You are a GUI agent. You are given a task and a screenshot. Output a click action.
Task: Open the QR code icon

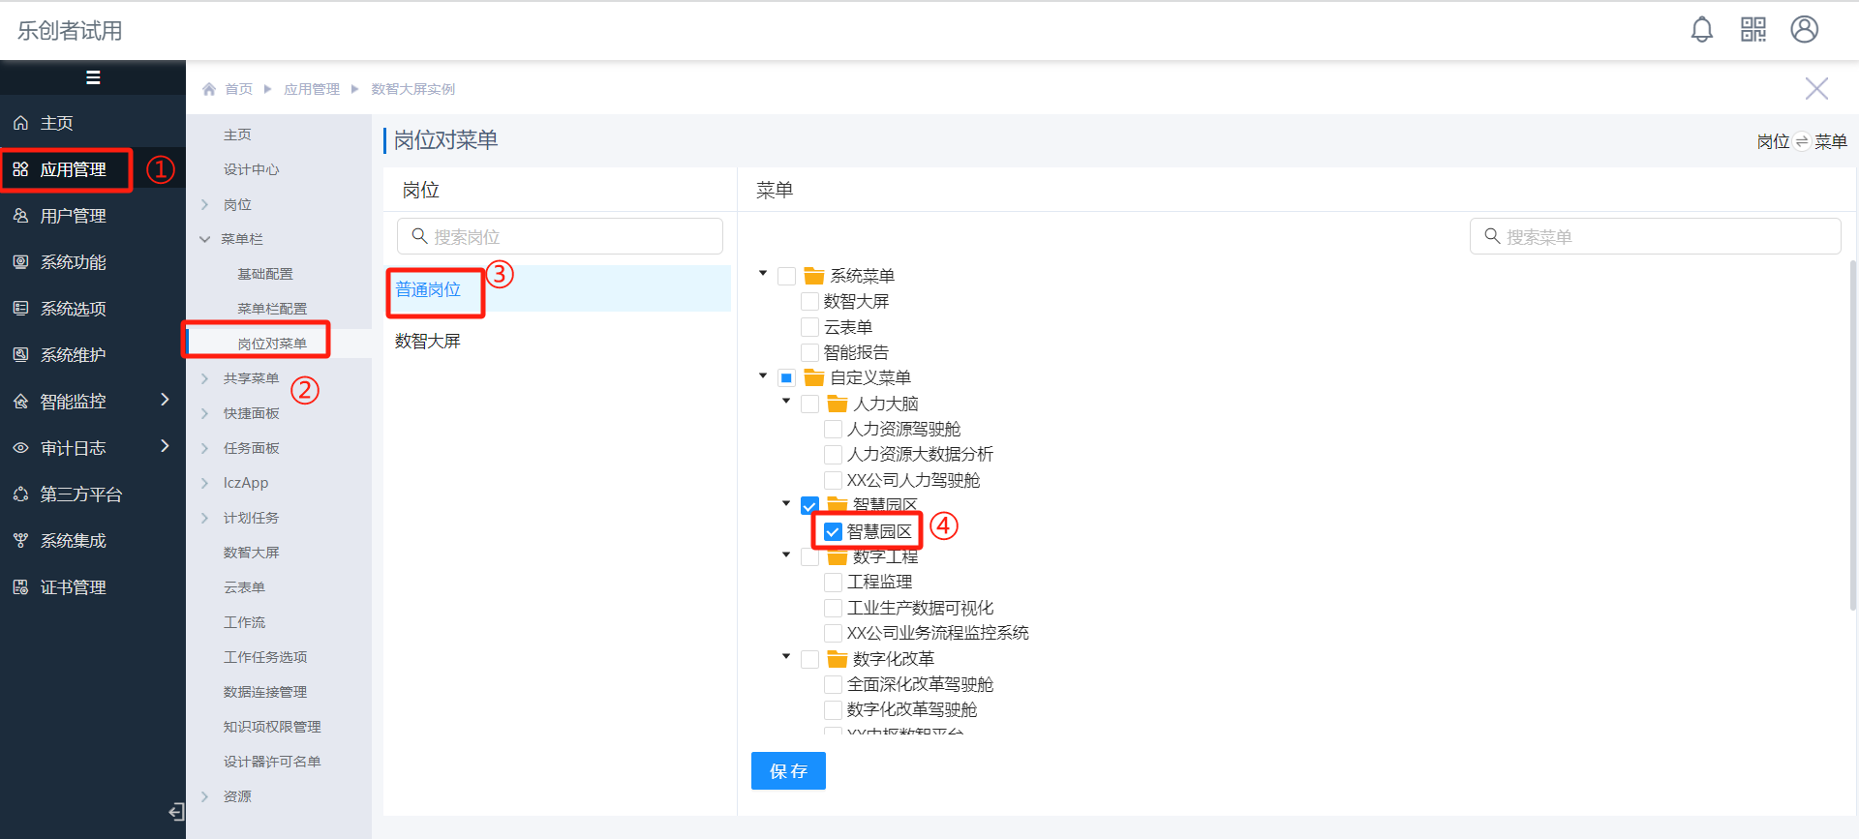click(x=1752, y=30)
